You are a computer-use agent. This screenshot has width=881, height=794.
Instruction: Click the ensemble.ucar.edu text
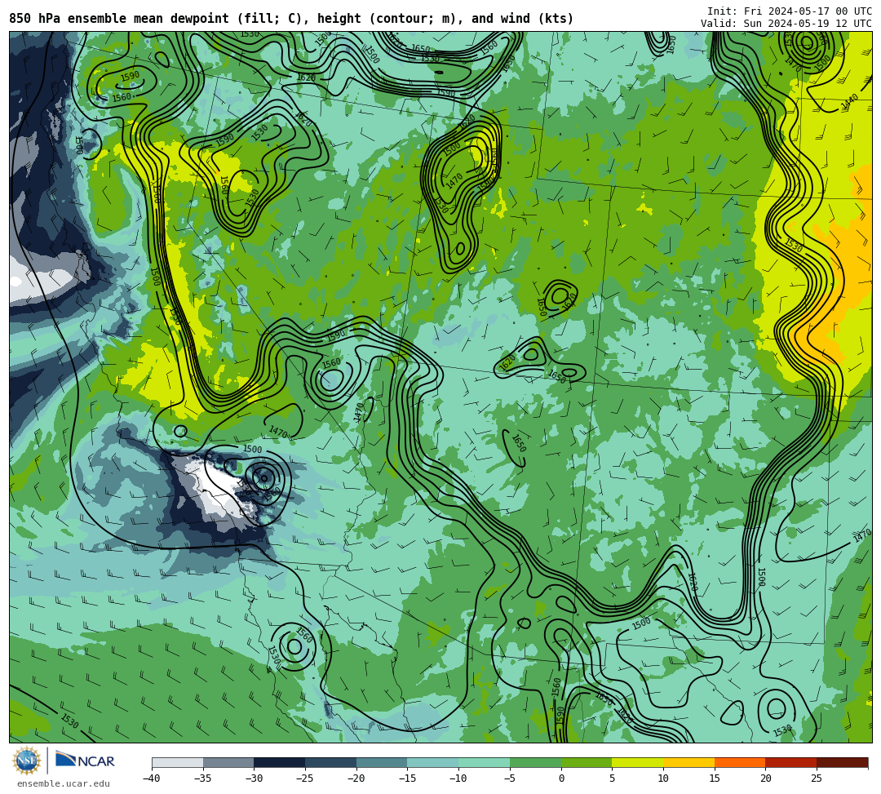pos(64,783)
